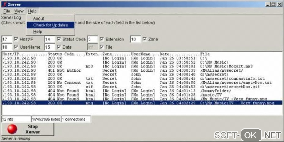The image size is (284, 142).
Task: Click the Help menu in the menu bar
Action: click(x=32, y=11)
